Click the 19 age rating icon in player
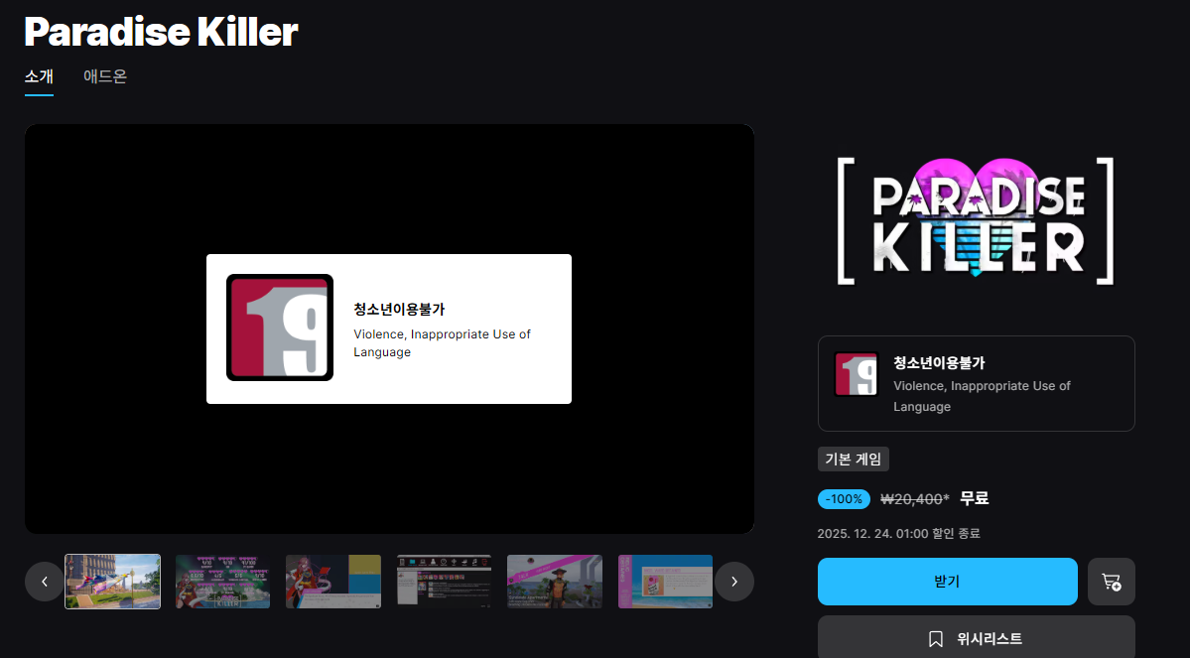The image size is (1190, 658). click(x=279, y=328)
